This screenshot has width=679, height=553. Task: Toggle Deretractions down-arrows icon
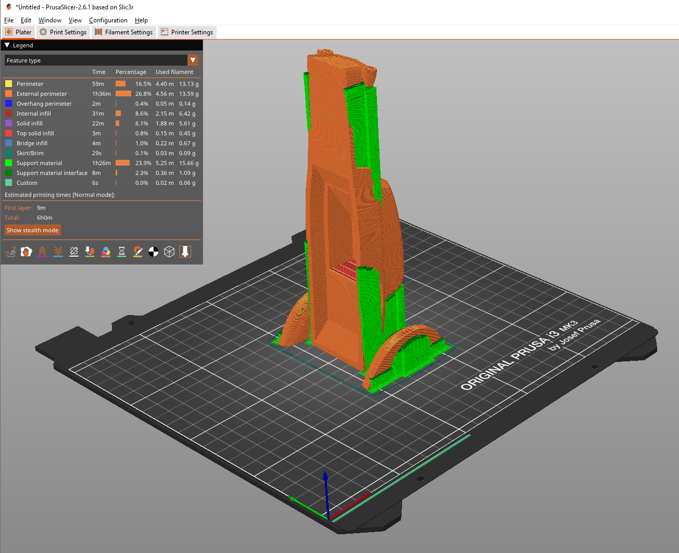click(58, 252)
